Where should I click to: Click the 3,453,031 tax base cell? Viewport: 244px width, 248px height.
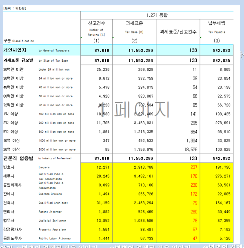pyautogui.click(x=143, y=123)
